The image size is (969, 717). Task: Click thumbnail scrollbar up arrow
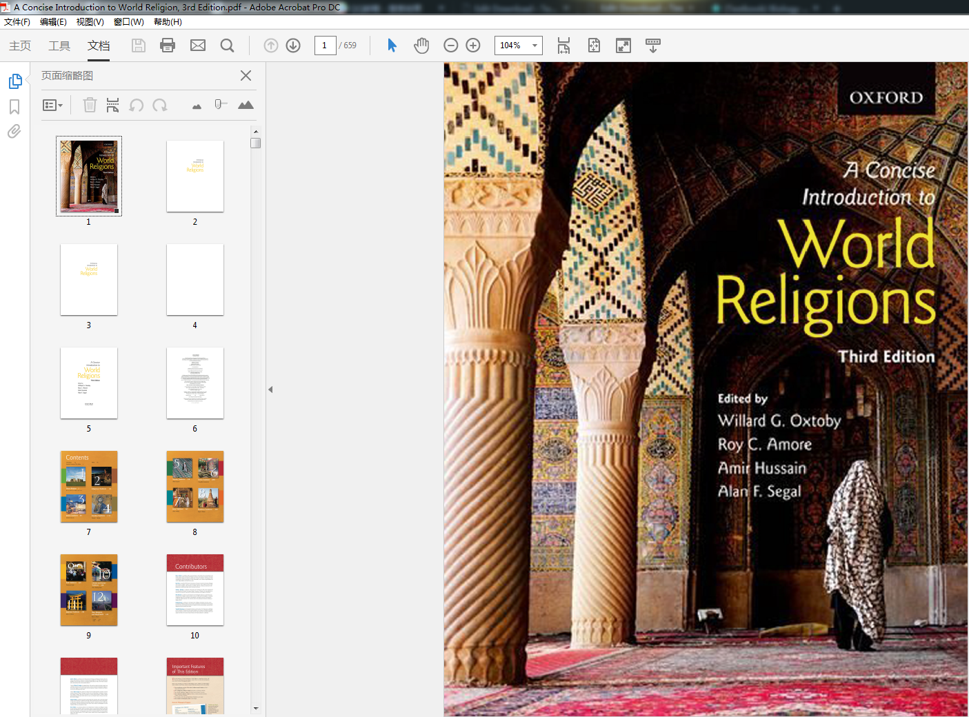pyautogui.click(x=256, y=131)
